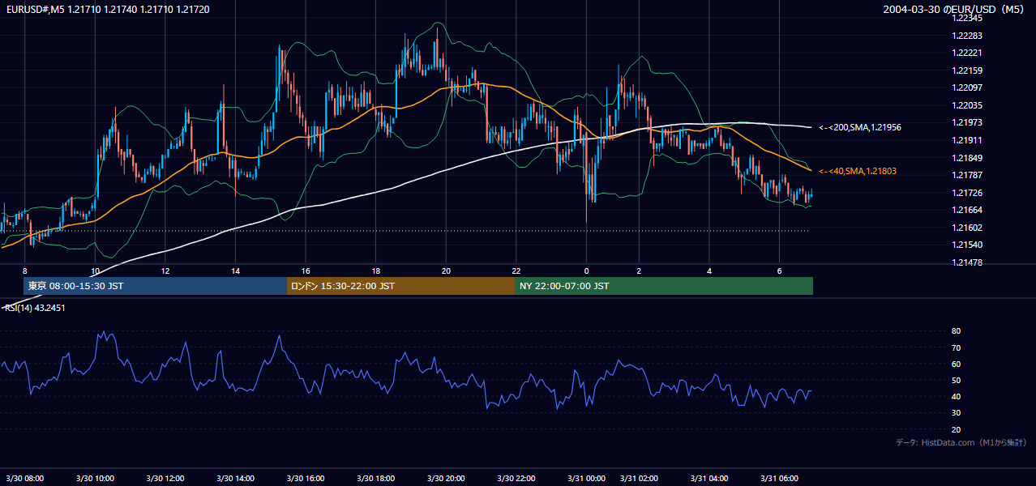The width and height of the screenshot is (1036, 486).
Task: Click the bottom date label 3/30 12:00
Action: coord(165,479)
